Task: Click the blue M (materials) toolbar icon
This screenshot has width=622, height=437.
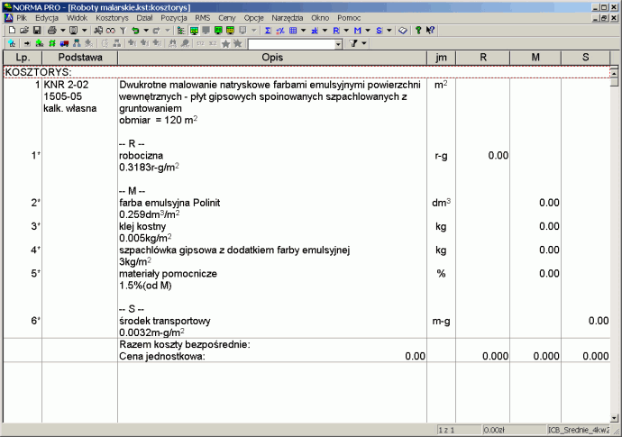Action: click(357, 31)
